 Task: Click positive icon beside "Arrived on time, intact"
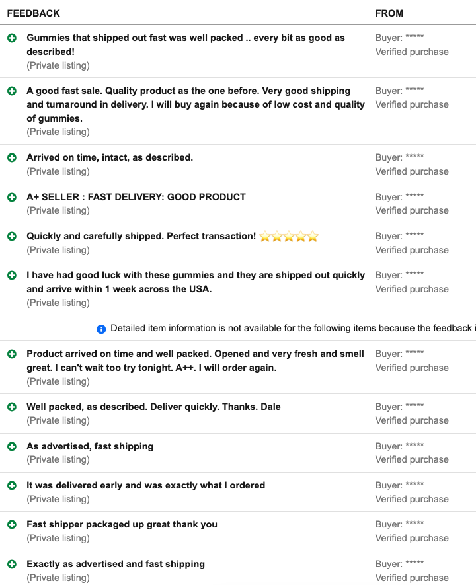point(12,157)
